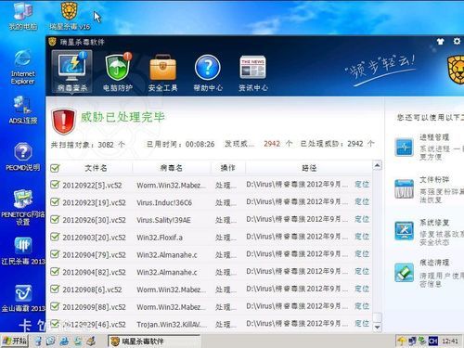Uncheck the 20120903[20].vc52 row checkbox
The width and height of the screenshot is (464, 348).
pos(55,237)
